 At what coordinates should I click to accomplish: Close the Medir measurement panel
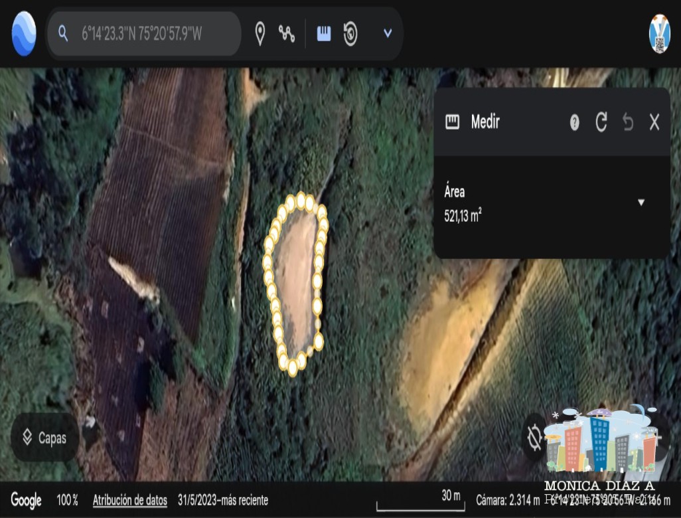click(x=654, y=122)
